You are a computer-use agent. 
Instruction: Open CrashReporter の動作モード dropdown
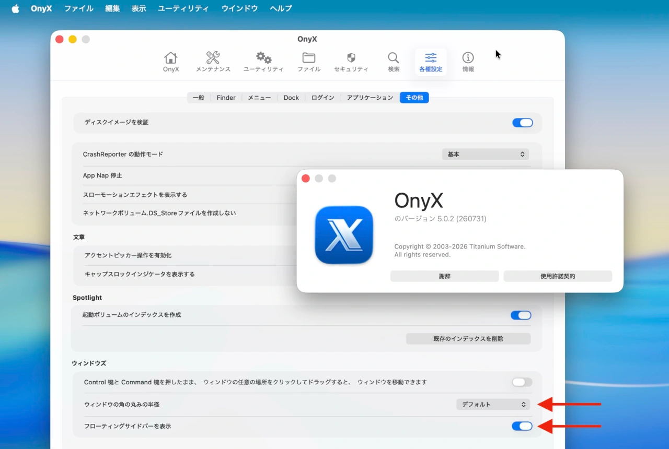(486, 155)
